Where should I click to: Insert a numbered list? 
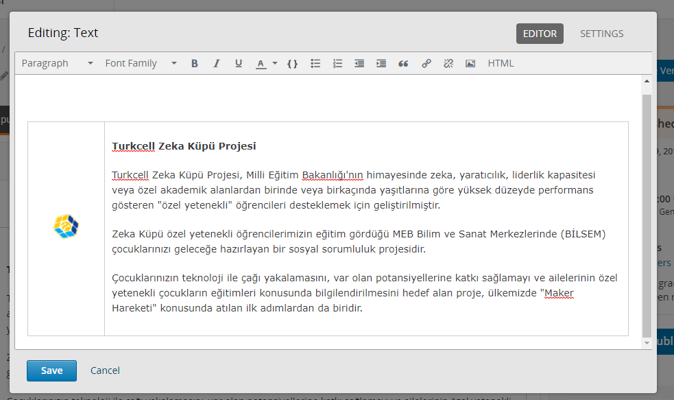(337, 64)
